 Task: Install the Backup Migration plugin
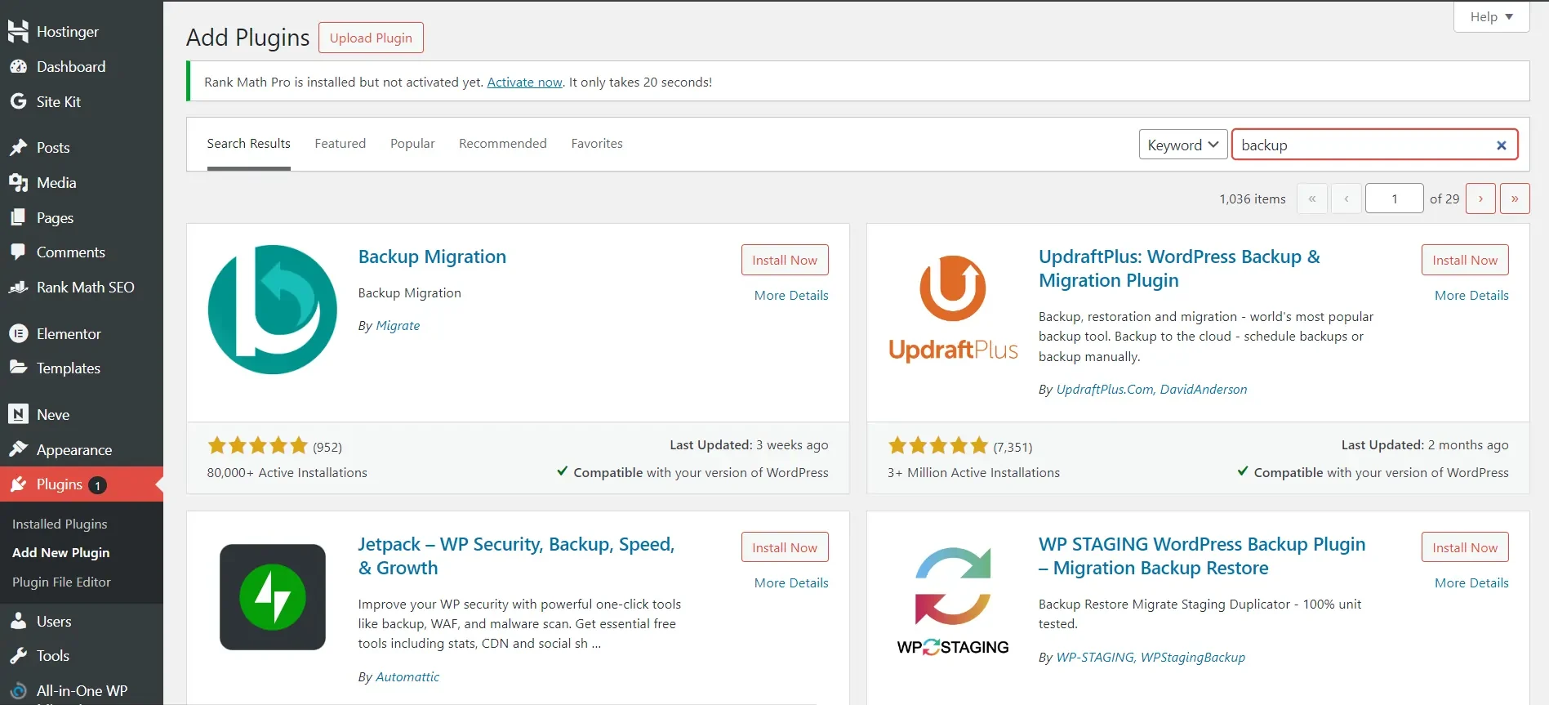click(x=785, y=260)
